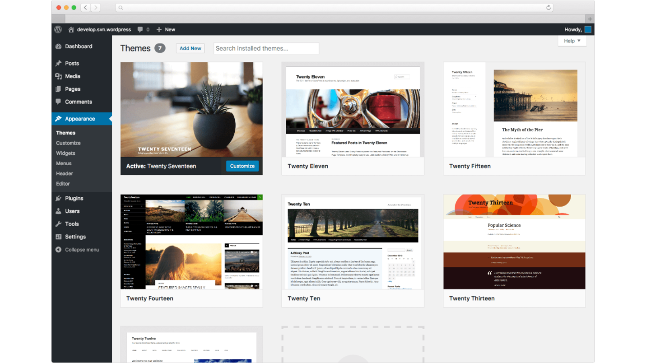The width and height of the screenshot is (646, 363).
Task: Focus the Search installed themes field
Action: pos(266,48)
